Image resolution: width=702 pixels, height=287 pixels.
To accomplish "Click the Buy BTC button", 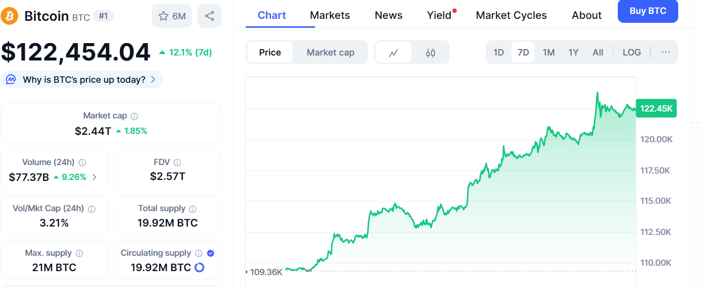I will click(x=648, y=11).
